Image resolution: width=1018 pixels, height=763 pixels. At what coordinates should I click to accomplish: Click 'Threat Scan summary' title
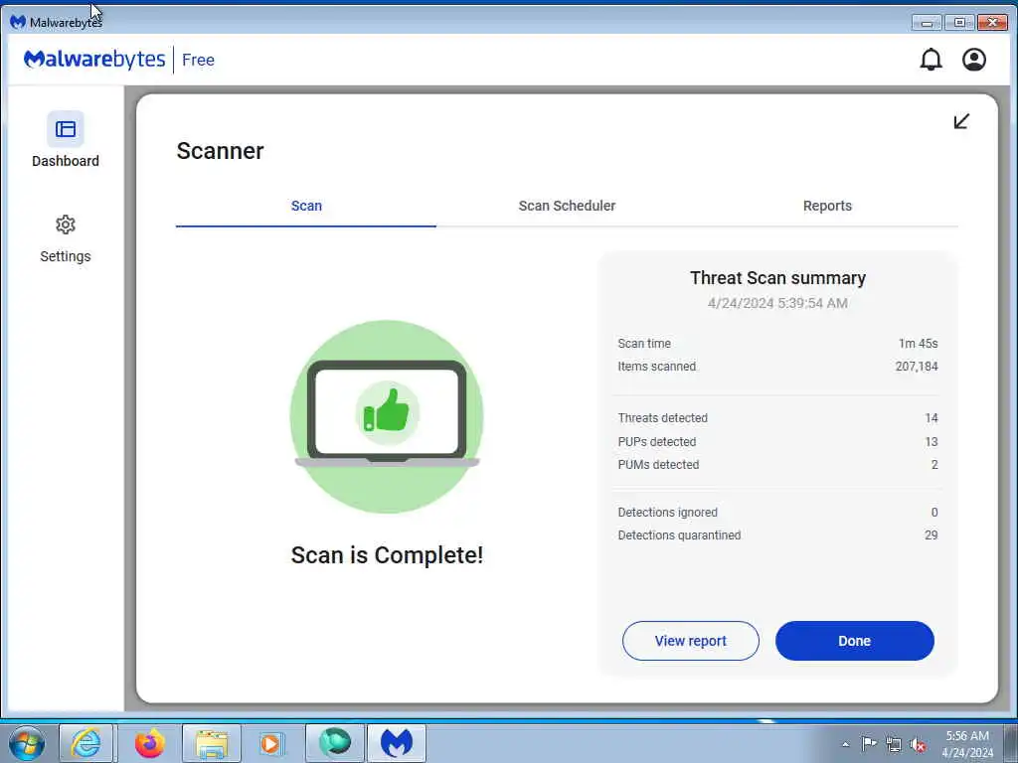click(777, 278)
